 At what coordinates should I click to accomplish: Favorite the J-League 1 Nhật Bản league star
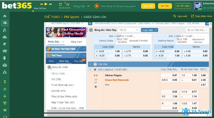tap(95, 70)
